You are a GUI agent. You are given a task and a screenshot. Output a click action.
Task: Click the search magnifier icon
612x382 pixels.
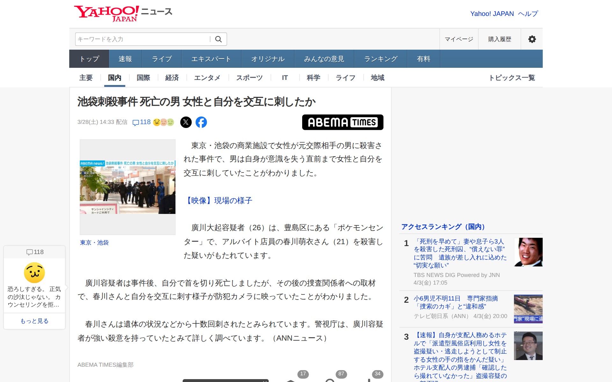tap(218, 39)
